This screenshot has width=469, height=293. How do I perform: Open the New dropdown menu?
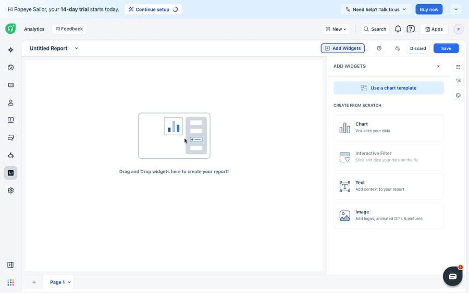pos(336,29)
